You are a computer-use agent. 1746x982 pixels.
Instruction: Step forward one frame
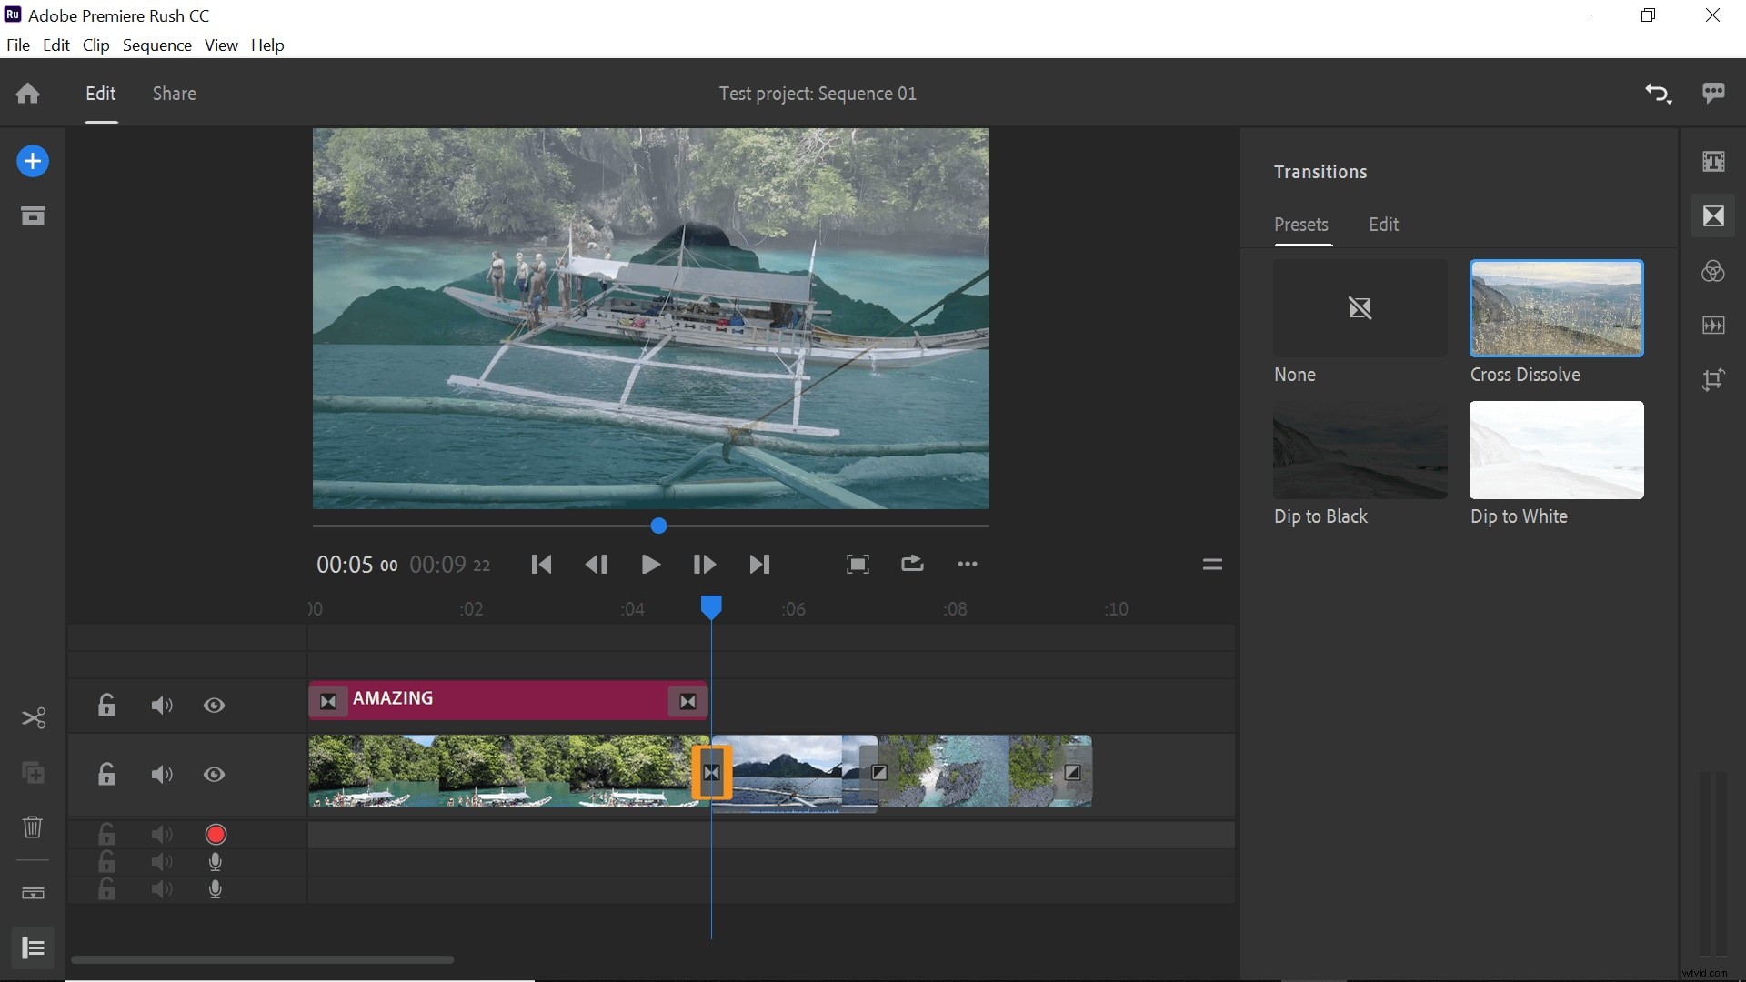[x=704, y=565]
